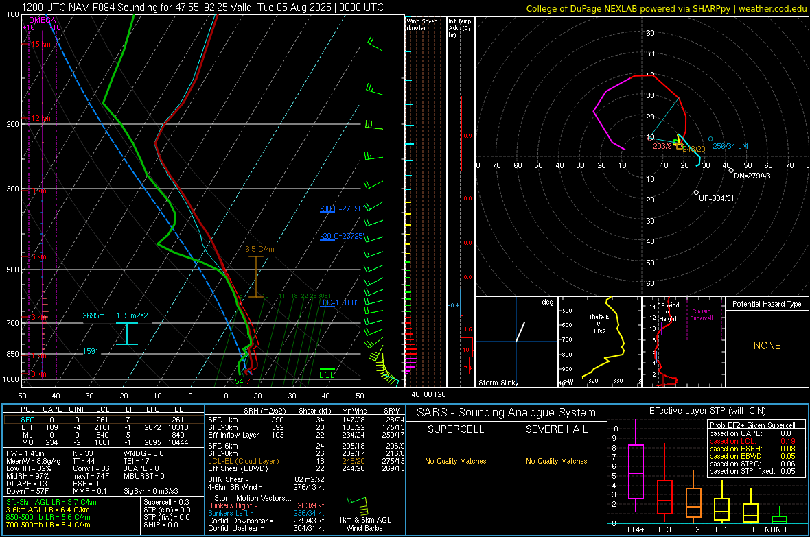The width and height of the screenshot is (810, 537).
Task: Click the Storm Slinky panel label
Action: coord(498,383)
